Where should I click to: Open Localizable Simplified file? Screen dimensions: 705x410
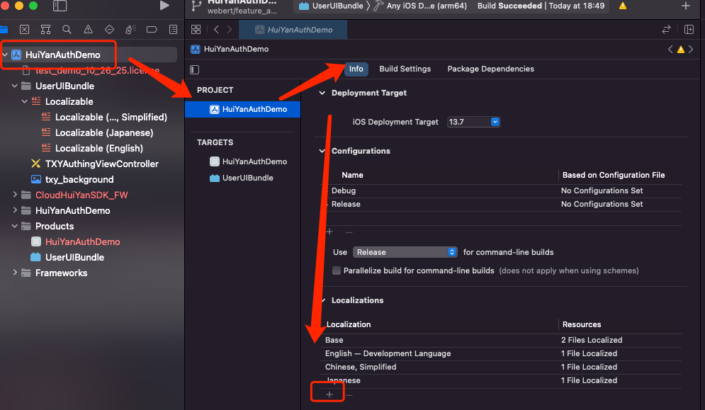(104, 118)
